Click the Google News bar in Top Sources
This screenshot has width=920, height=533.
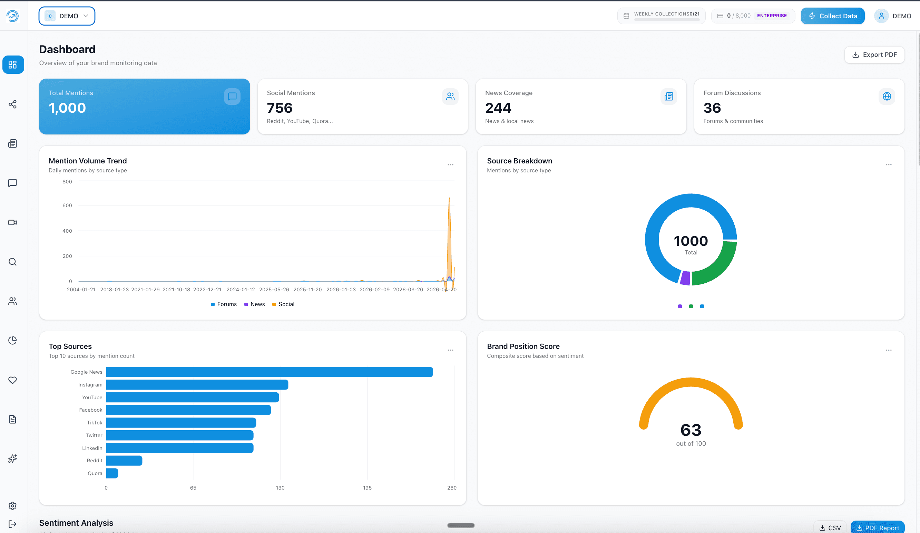click(270, 372)
